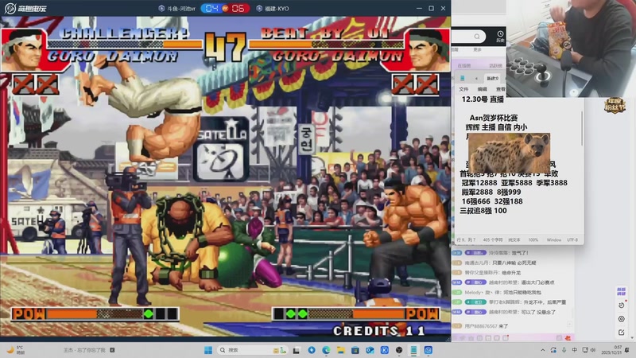The width and height of the screenshot is (636, 358).
Task: Open the 文件 menu in Notepad
Action: [x=463, y=89]
